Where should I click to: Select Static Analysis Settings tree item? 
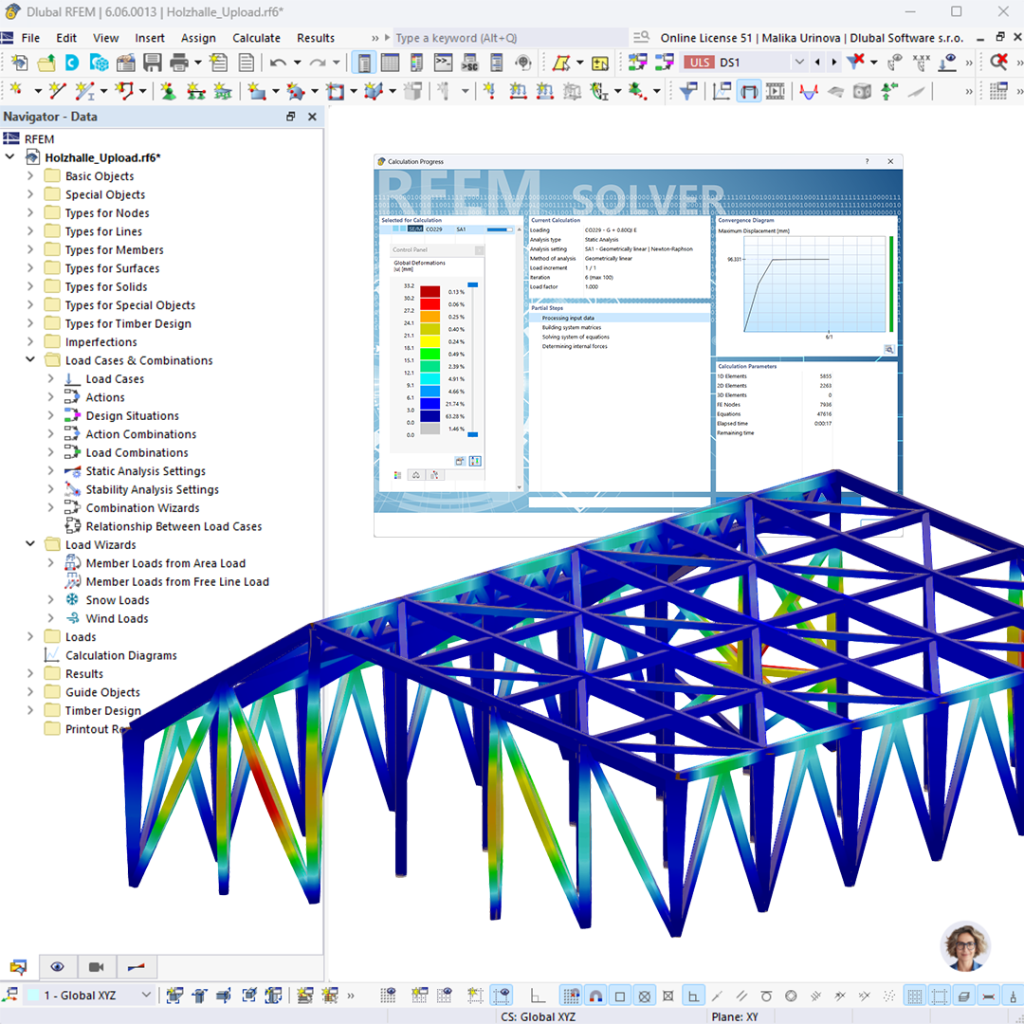coord(146,471)
